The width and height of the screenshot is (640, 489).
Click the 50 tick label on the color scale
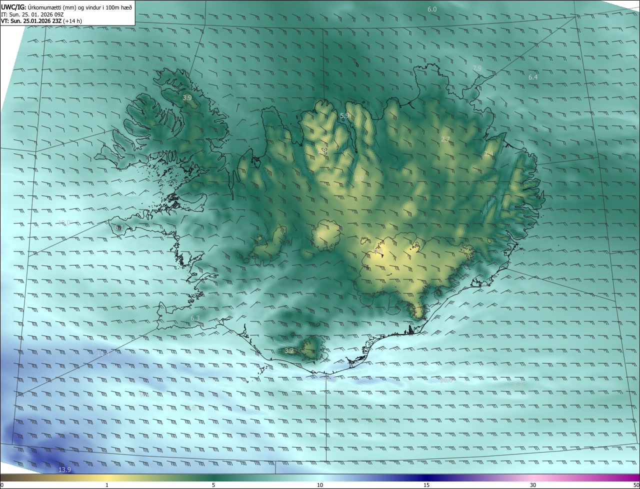(x=636, y=485)
